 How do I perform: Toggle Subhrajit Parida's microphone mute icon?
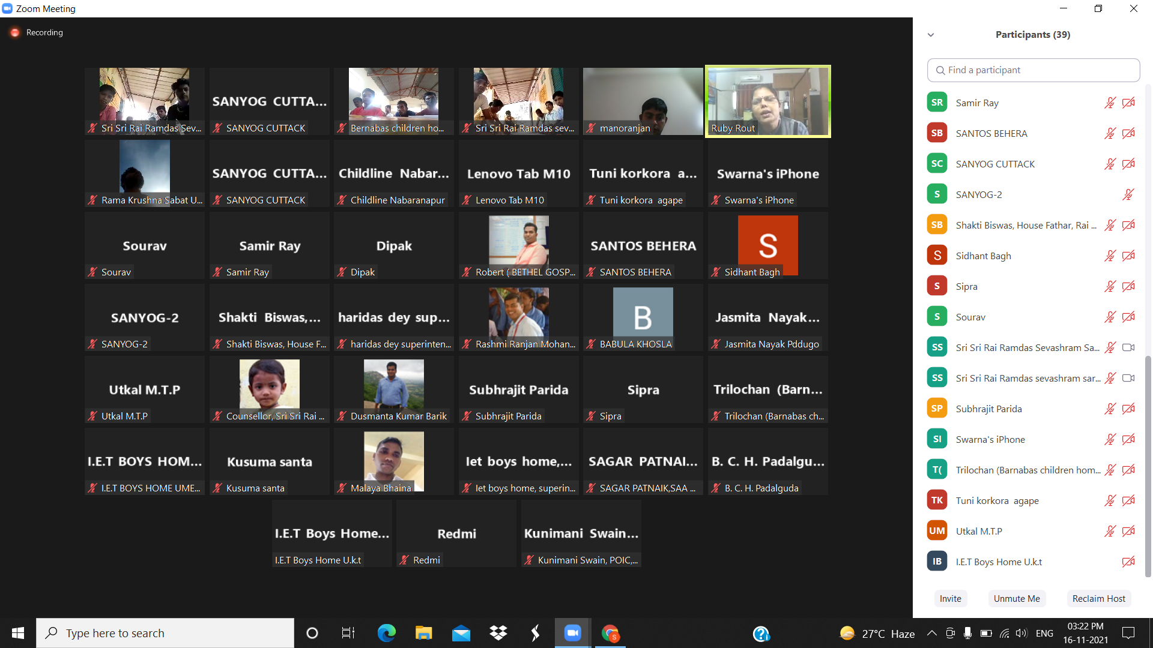coord(1110,409)
